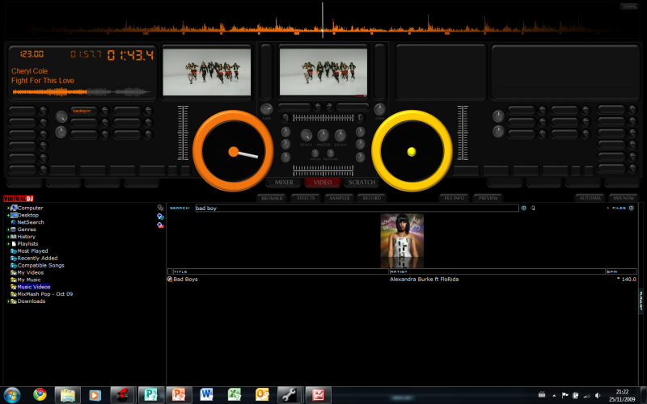Switch to the MIXER tab
647x404 pixels.
pyautogui.click(x=284, y=183)
